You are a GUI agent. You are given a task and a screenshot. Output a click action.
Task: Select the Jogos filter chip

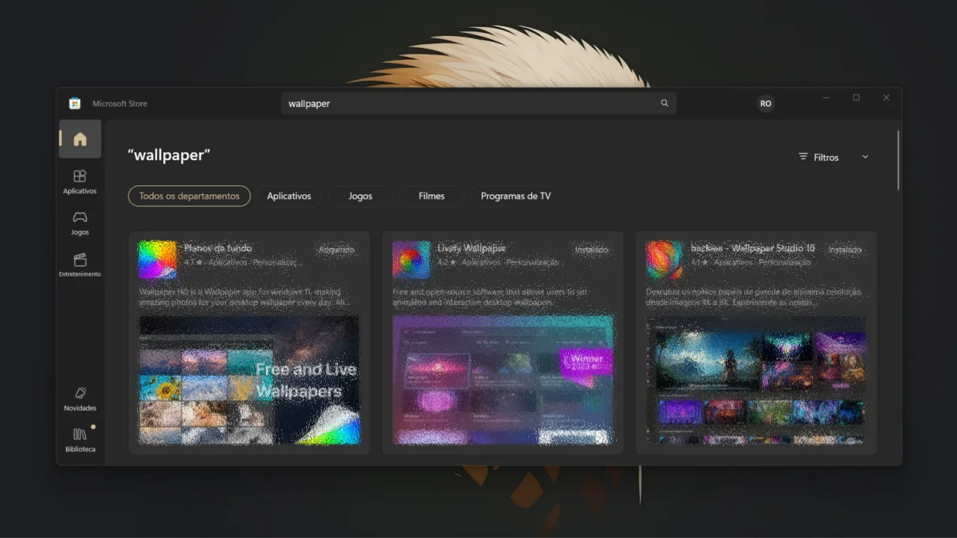(x=360, y=196)
